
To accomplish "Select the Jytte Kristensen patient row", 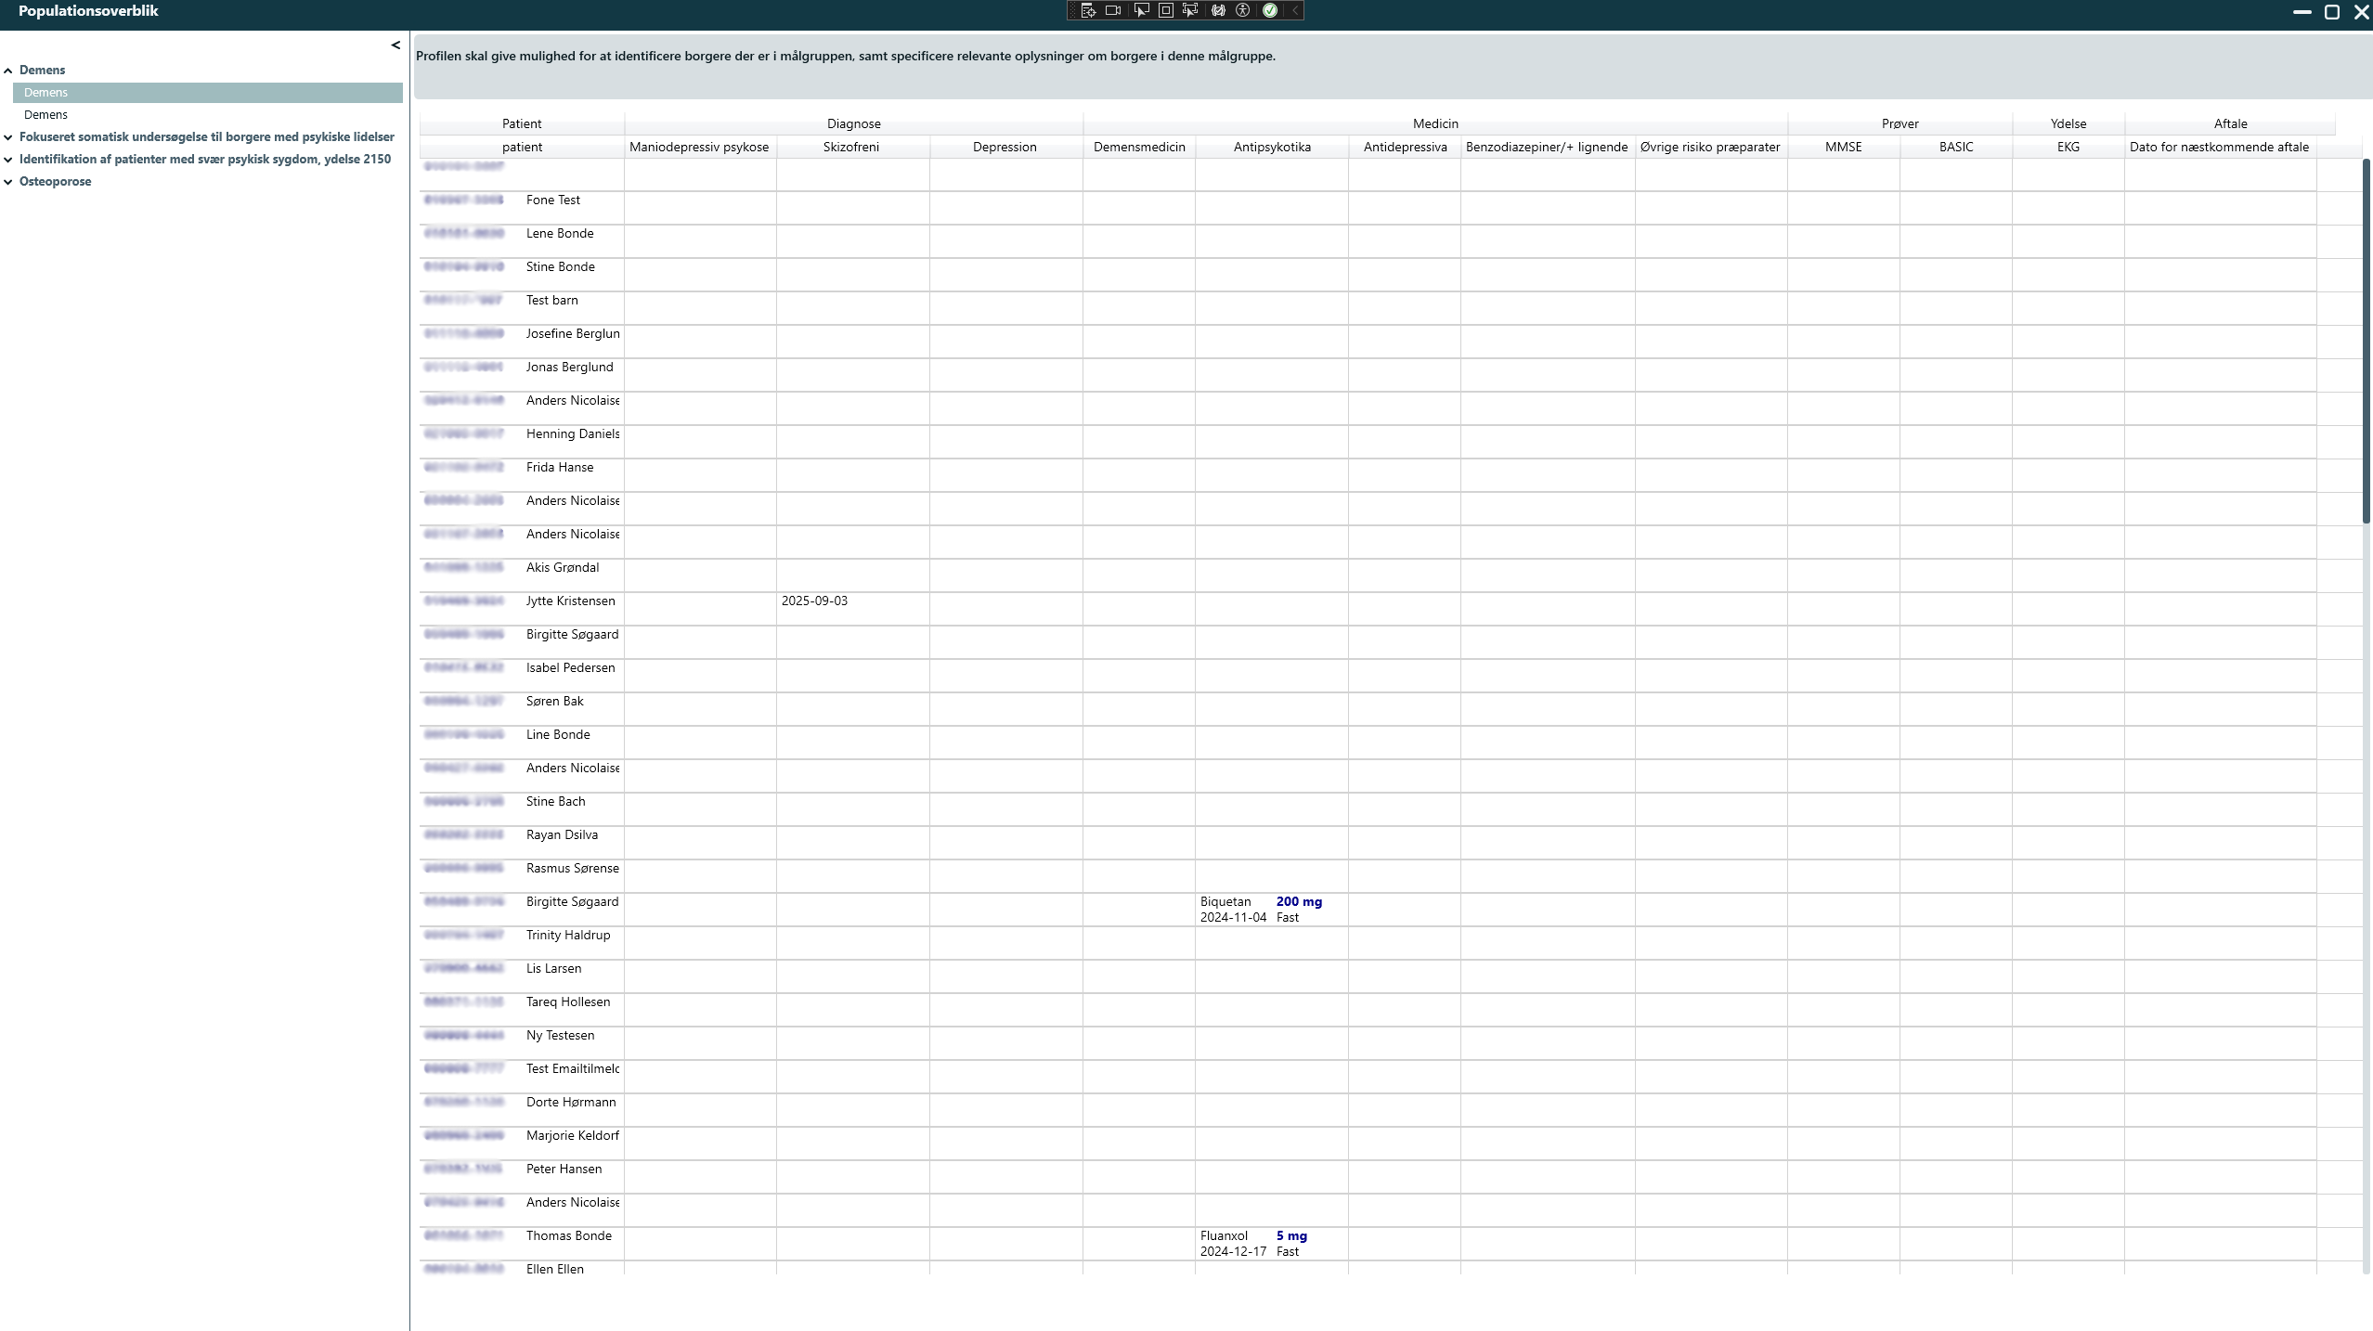I will [x=570, y=601].
